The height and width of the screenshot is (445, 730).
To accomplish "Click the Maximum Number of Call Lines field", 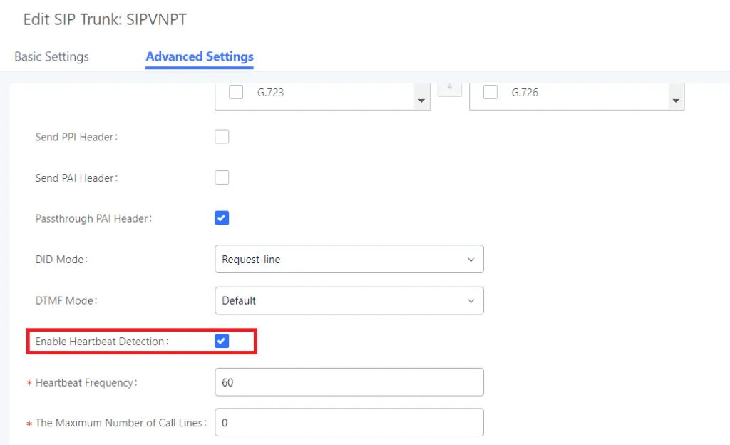I will click(349, 423).
